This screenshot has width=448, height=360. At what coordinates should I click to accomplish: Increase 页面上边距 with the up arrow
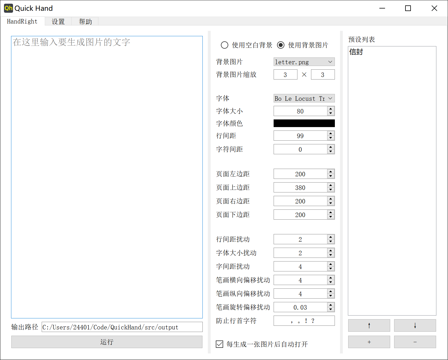coord(331,185)
